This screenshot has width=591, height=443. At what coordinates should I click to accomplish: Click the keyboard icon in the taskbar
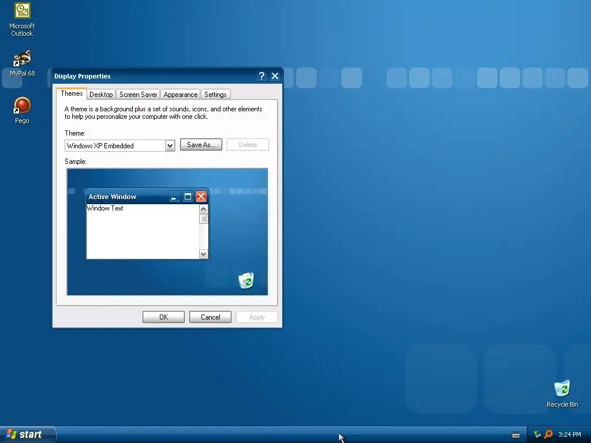pos(516,435)
